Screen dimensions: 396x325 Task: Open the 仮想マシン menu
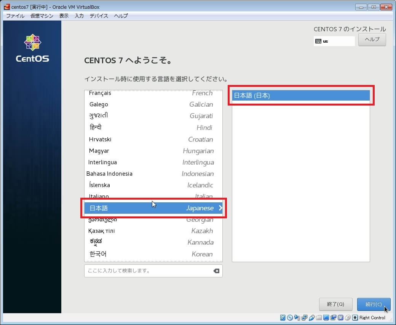[x=42, y=16]
